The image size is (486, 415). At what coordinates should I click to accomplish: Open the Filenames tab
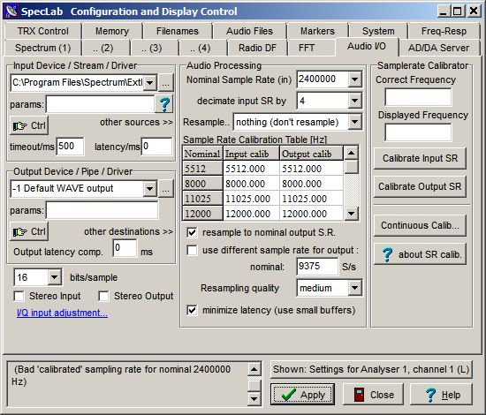tap(178, 31)
